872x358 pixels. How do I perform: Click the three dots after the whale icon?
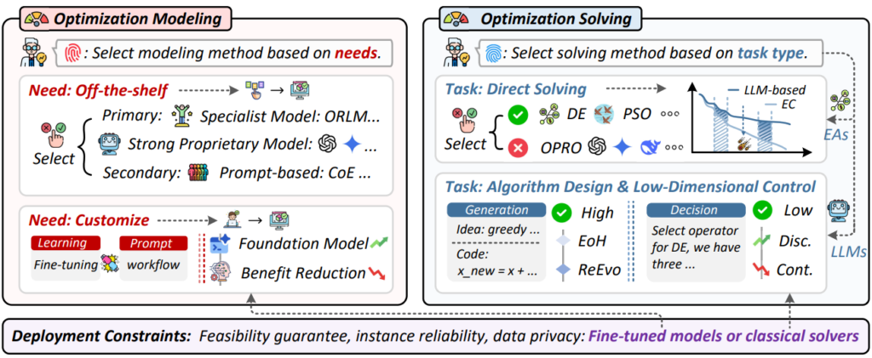(x=674, y=148)
